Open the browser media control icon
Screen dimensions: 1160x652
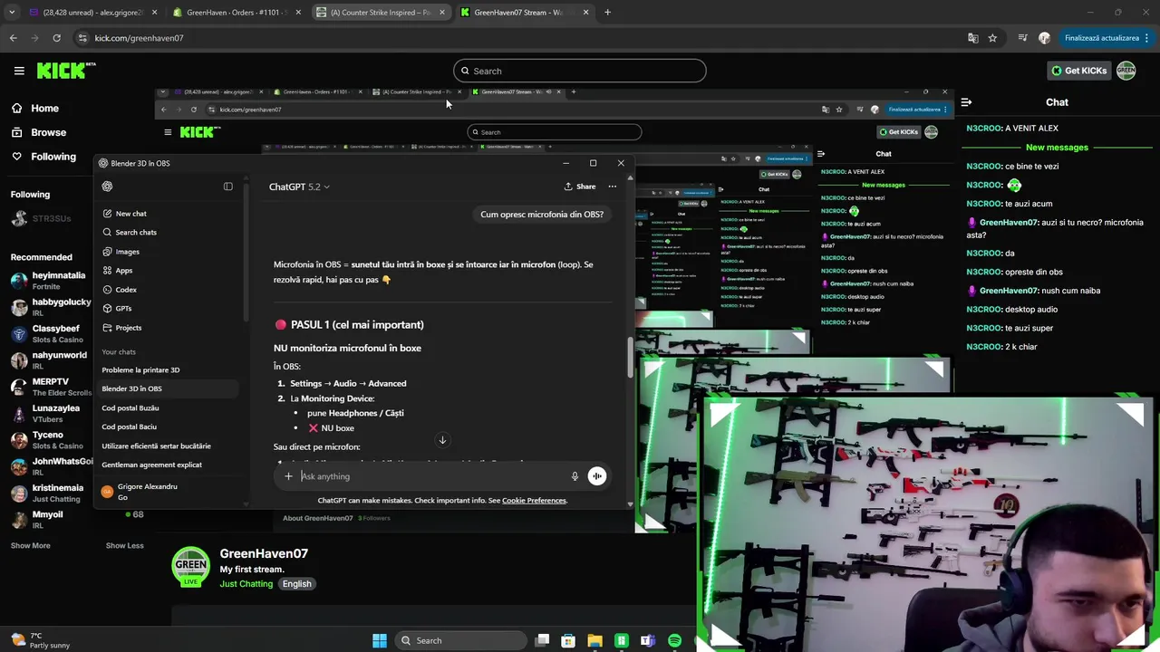(1022, 38)
